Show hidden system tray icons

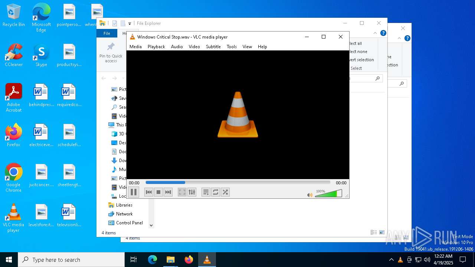(391, 260)
